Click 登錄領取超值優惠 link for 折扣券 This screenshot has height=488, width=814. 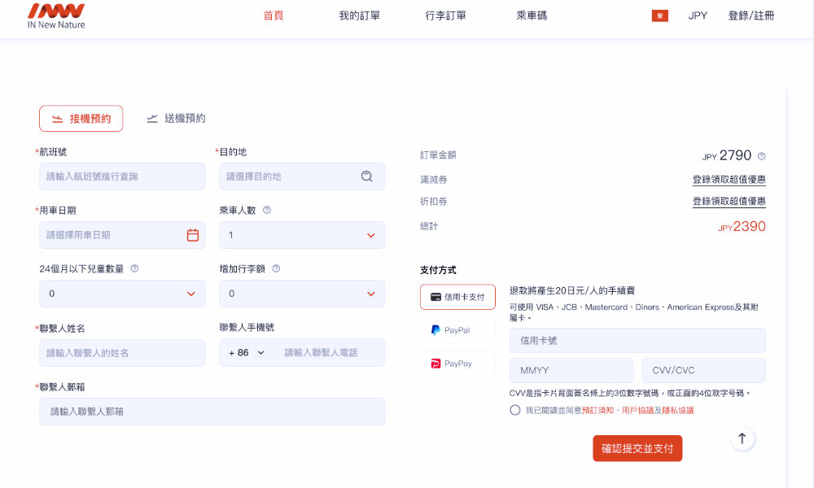729,202
